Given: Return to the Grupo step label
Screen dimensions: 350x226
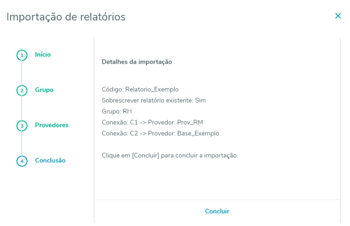Looking at the screenshot, I should 44,90.
